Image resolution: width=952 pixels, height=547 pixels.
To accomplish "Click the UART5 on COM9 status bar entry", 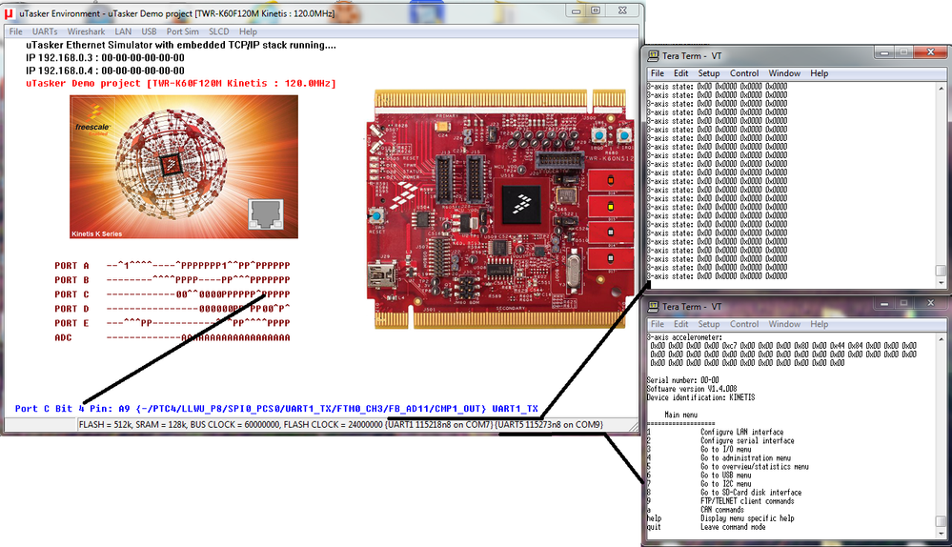I will [550, 424].
